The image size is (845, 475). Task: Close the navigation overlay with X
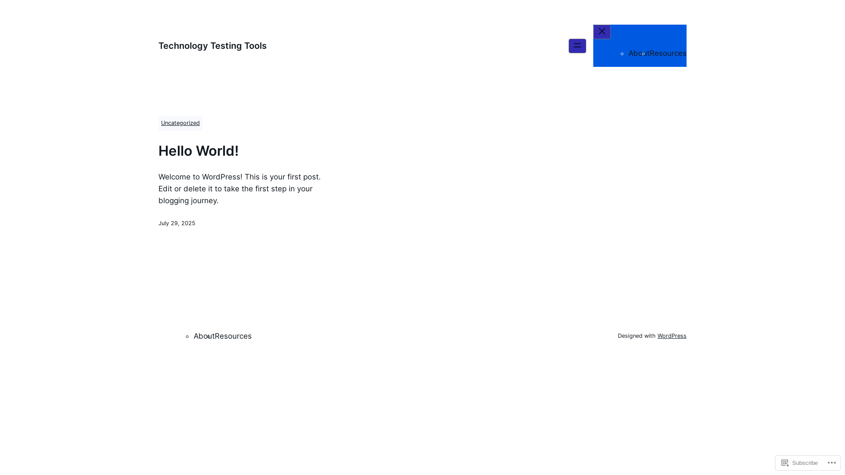click(x=602, y=32)
